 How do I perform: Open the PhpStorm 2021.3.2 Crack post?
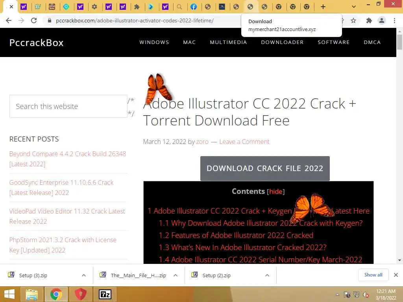pos(63,245)
